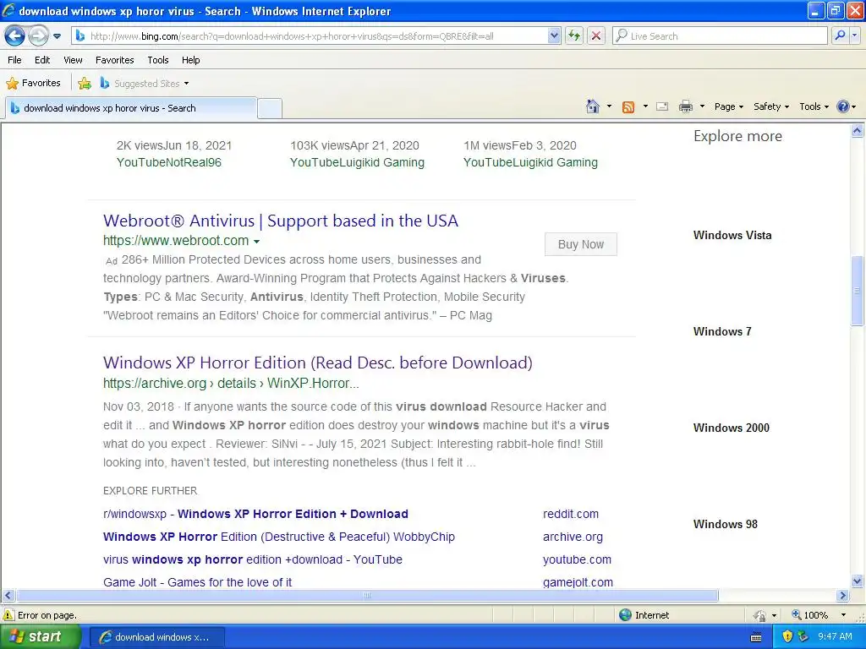Stop loading with the red X button
866x649 pixels.
pyautogui.click(x=596, y=35)
